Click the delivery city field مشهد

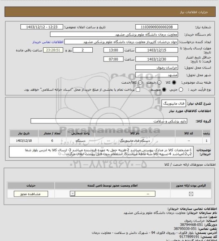[x=157, y=75]
